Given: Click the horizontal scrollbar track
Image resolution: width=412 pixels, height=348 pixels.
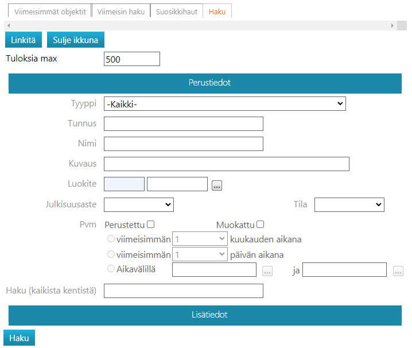Looking at the screenshot, I should coord(201,26).
